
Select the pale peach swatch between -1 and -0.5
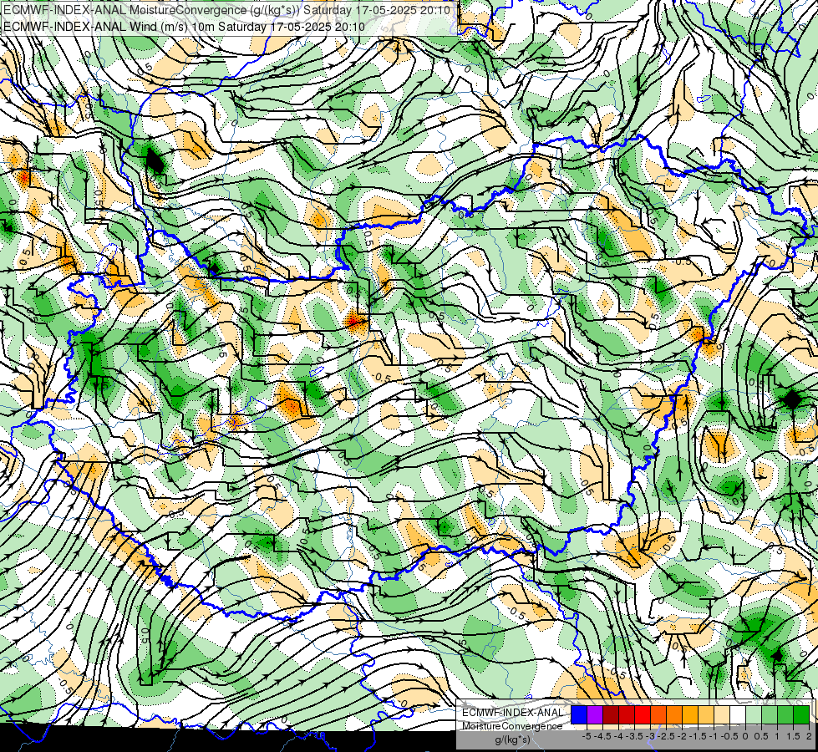(721, 715)
